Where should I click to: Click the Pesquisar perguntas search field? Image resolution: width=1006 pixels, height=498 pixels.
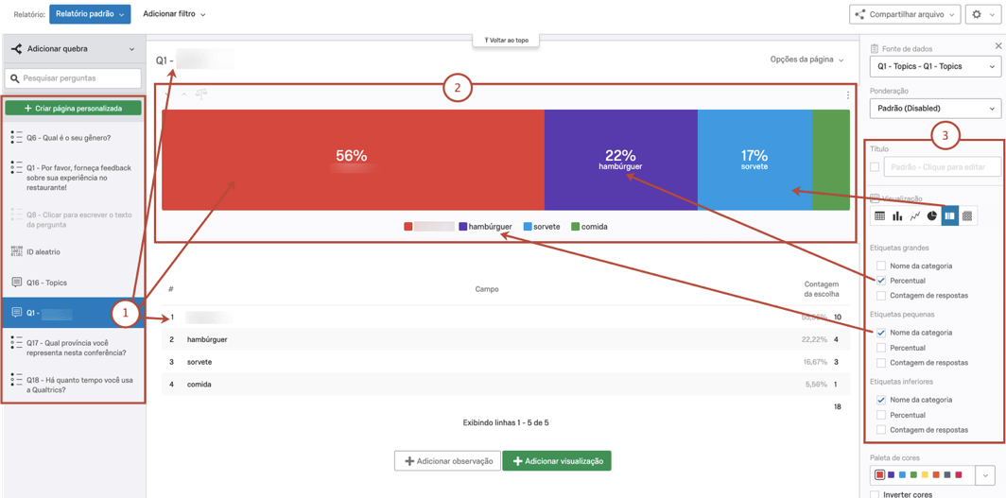(x=73, y=78)
